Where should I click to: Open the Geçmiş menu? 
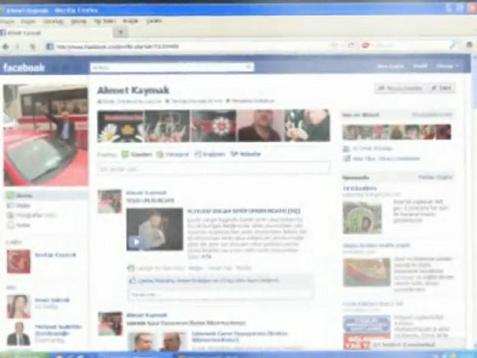[x=79, y=21]
